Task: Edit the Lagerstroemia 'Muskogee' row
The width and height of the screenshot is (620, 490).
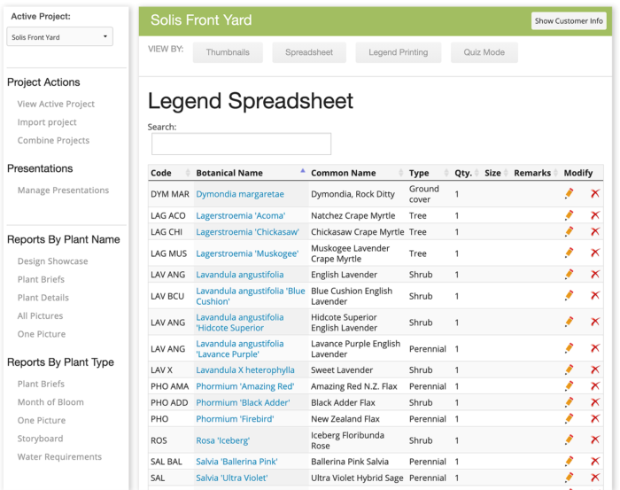Action: coord(569,253)
